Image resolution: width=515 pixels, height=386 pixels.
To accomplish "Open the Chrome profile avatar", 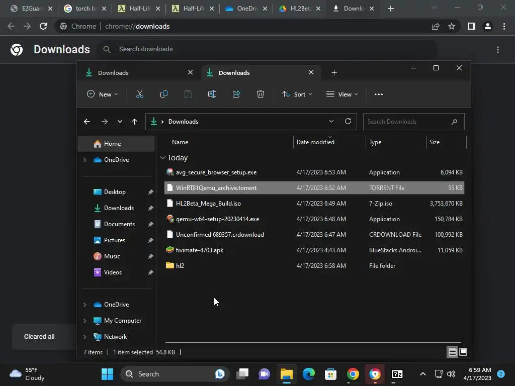I will (x=488, y=26).
